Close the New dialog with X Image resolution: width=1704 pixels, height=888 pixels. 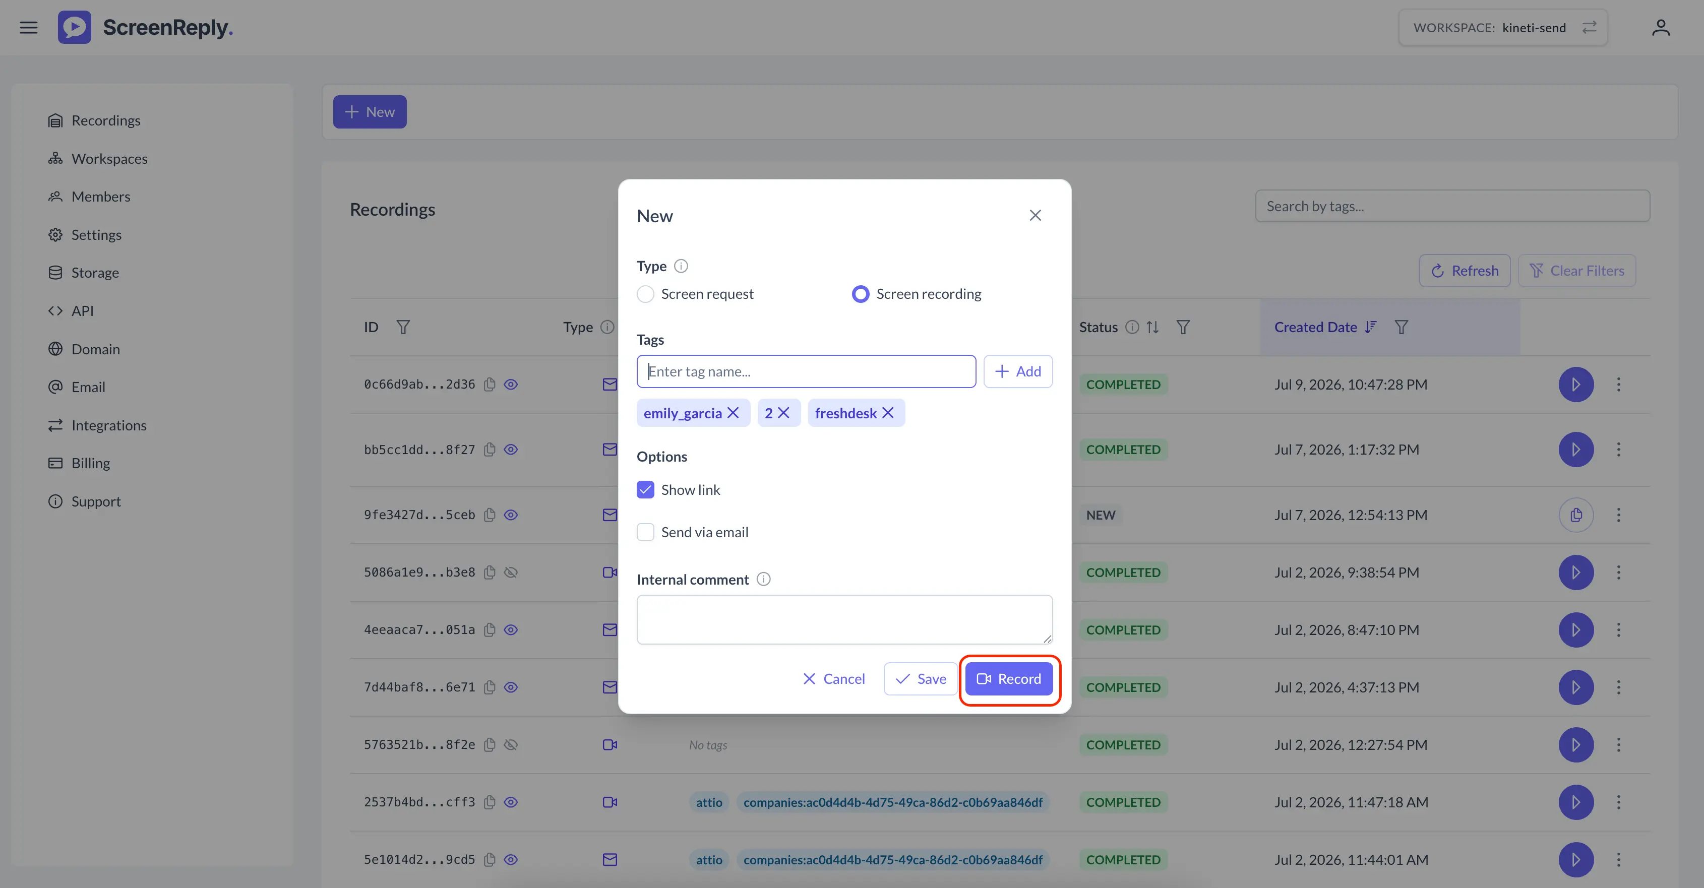click(1035, 216)
